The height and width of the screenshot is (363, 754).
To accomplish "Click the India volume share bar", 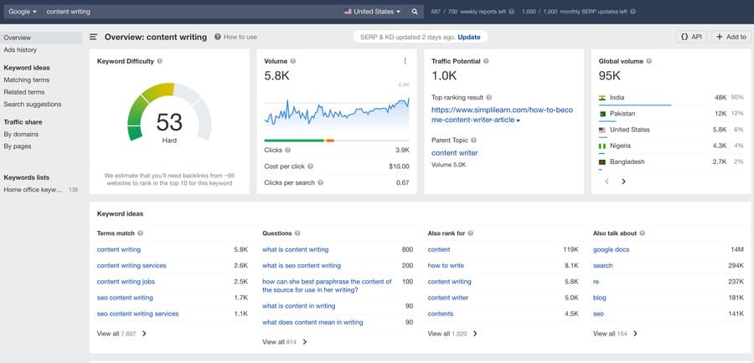I will coord(635,105).
